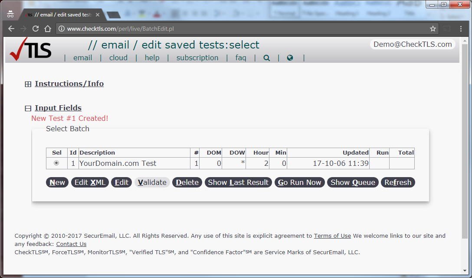Click the Demo@CheckTLS.com account badge
Image resolution: width=472 pixels, height=278 pixels.
(x=413, y=44)
